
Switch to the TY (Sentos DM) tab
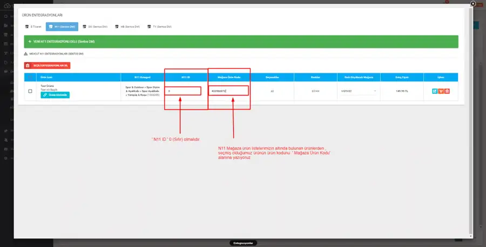[160, 26]
